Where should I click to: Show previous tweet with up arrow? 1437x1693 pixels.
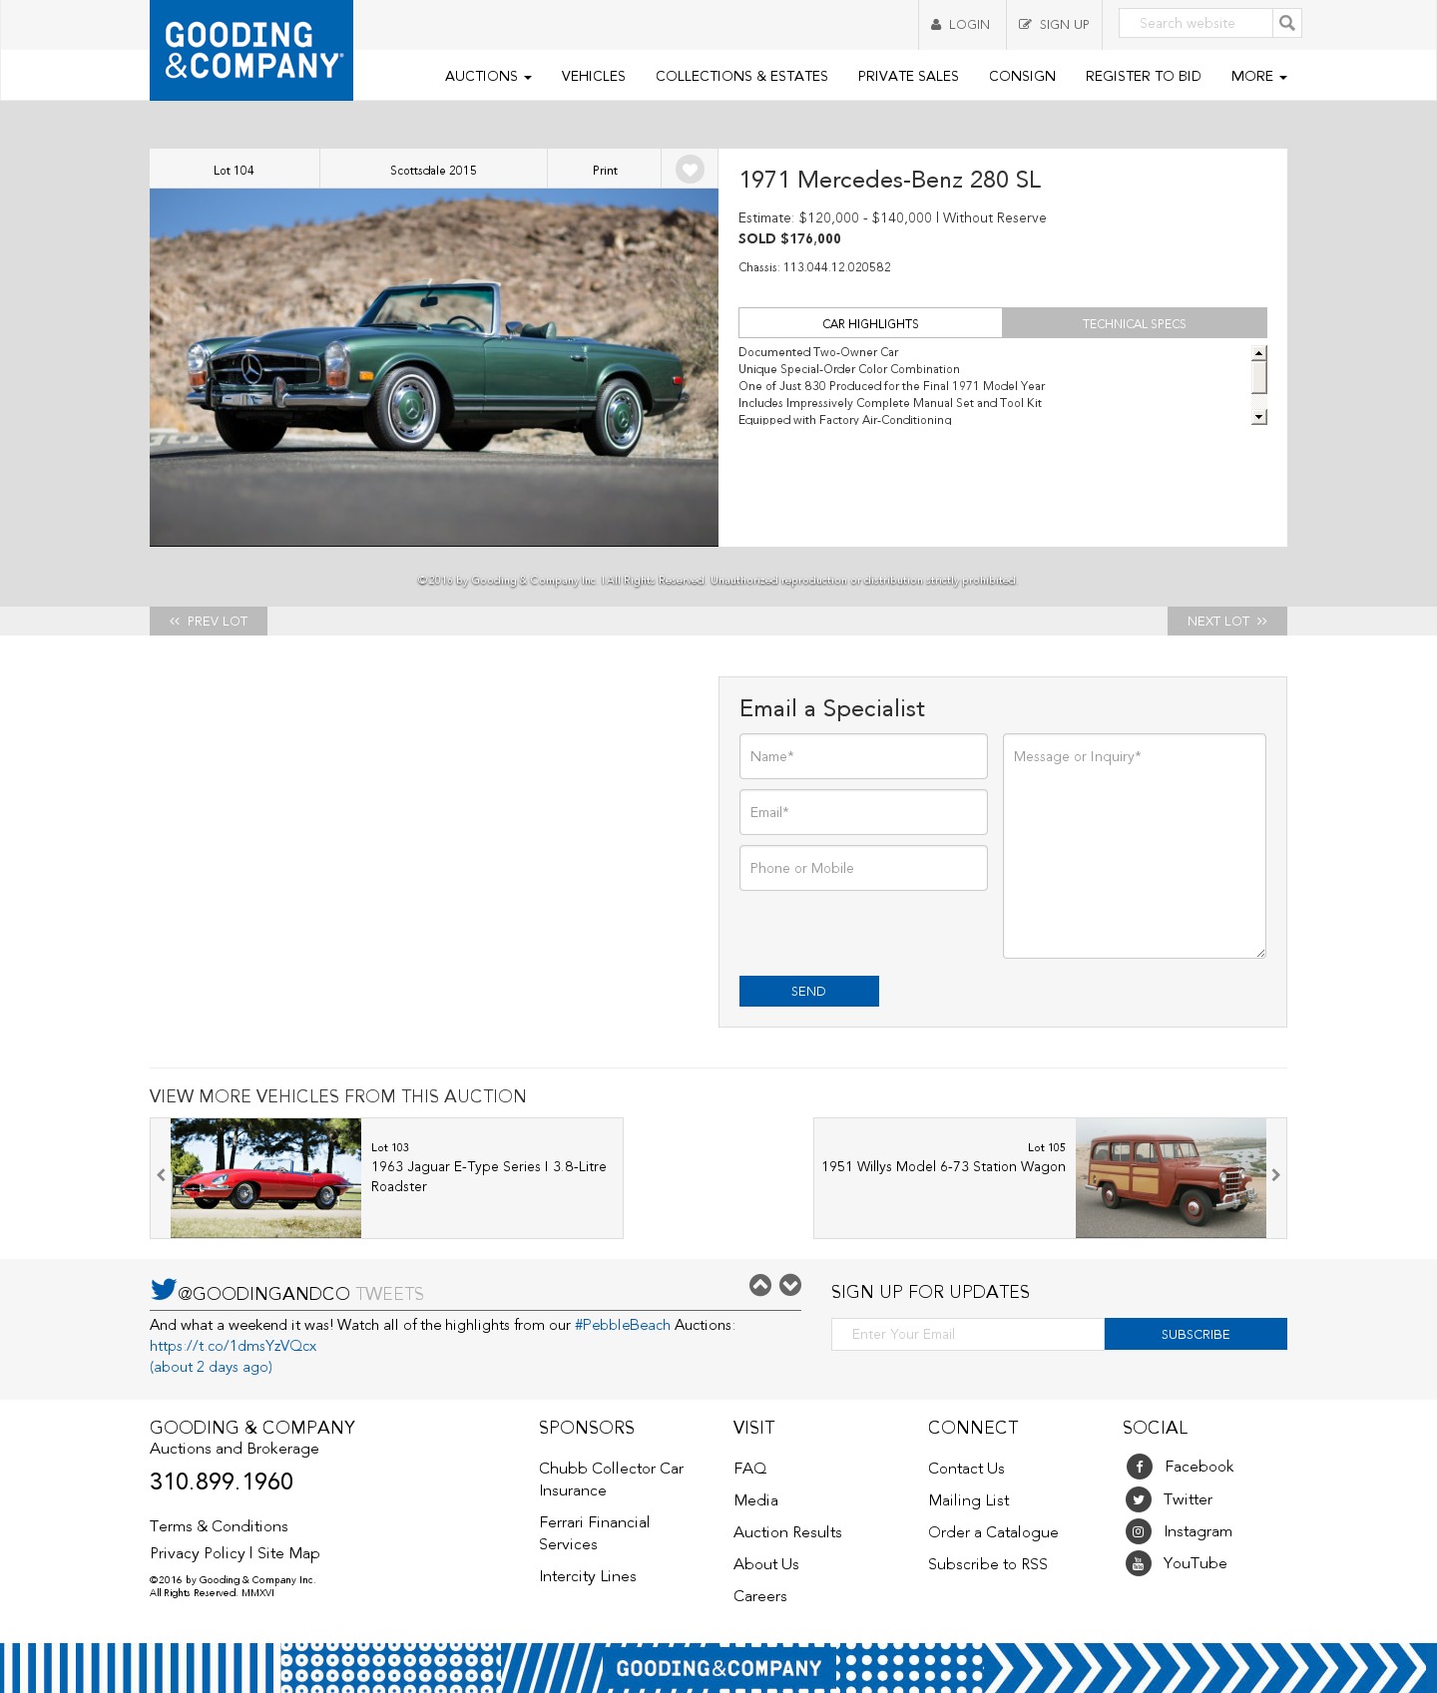point(760,1285)
